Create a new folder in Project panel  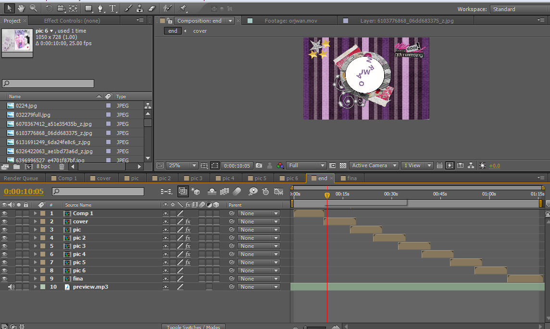(x=16, y=167)
